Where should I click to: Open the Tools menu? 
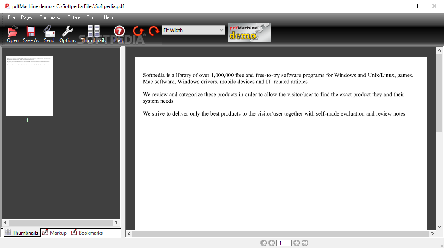click(92, 17)
